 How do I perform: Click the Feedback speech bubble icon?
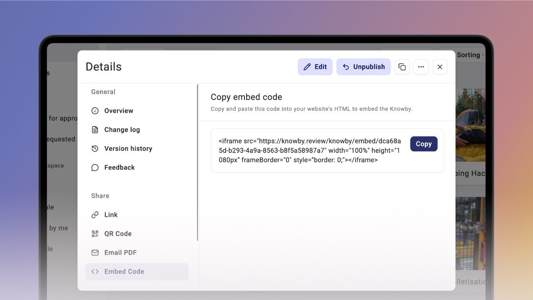pyautogui.click(x=95, y=167)
